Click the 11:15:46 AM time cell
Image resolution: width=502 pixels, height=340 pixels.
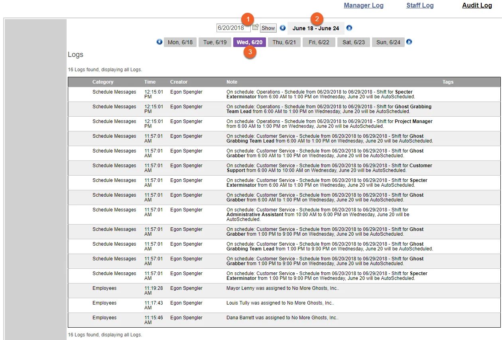click(x=154, y=320)
